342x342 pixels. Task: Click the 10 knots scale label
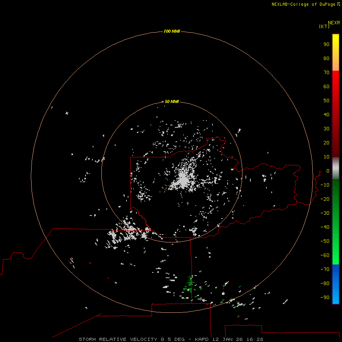click(x=326, y=157)
